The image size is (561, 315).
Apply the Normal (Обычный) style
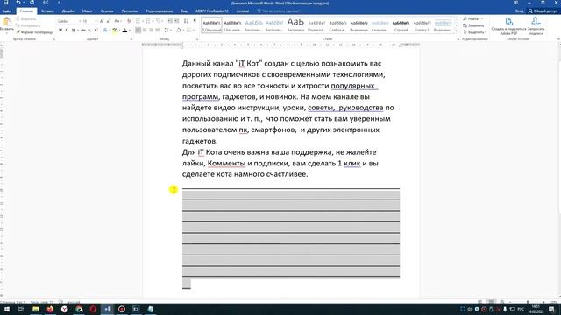[212, 25]
